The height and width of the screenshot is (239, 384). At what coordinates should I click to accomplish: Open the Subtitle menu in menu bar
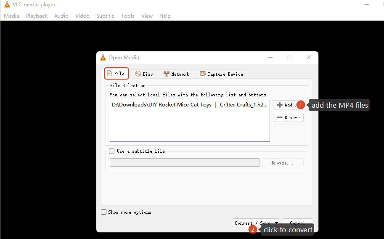click(x=105, y=16)
